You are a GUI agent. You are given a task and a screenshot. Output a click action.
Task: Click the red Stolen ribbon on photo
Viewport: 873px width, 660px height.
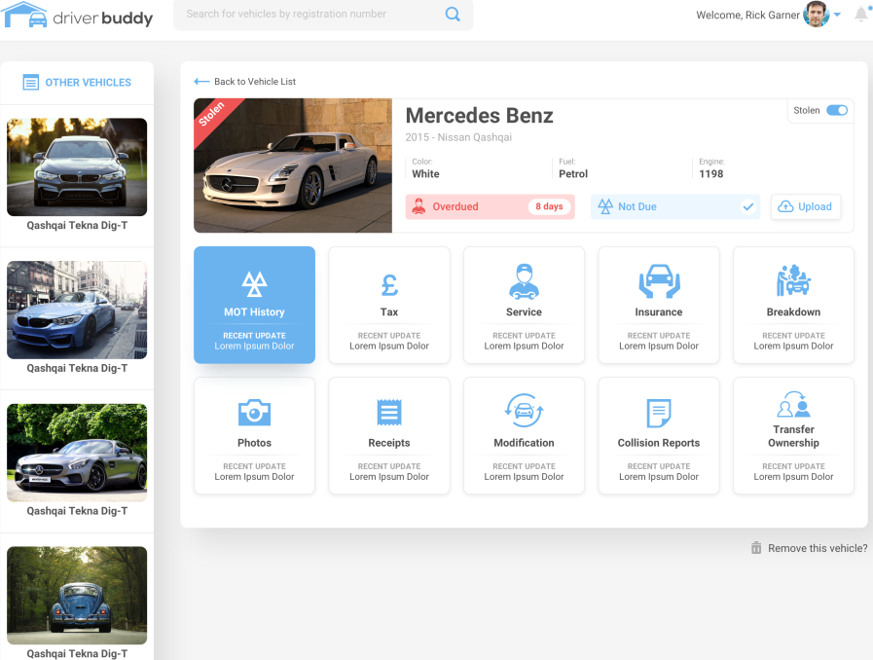click(x=214, y=117)
